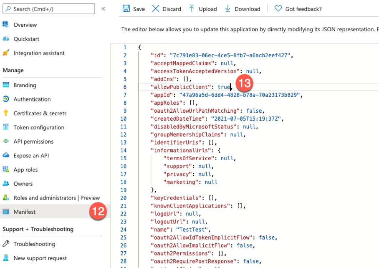This screenshot has width=379, height=268.
Task: Open Integration assistant rocket icon
Action: click(x=6, y=53)
